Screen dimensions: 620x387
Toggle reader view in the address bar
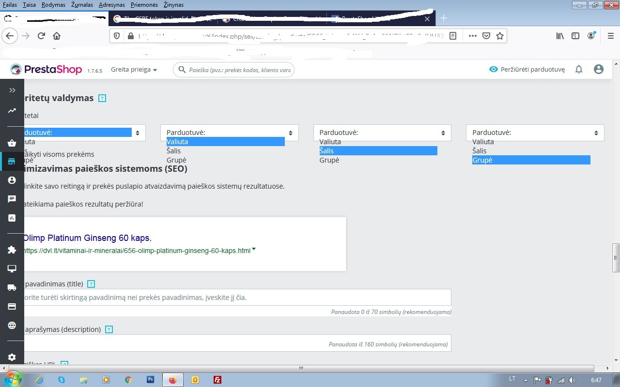point(453,36)
